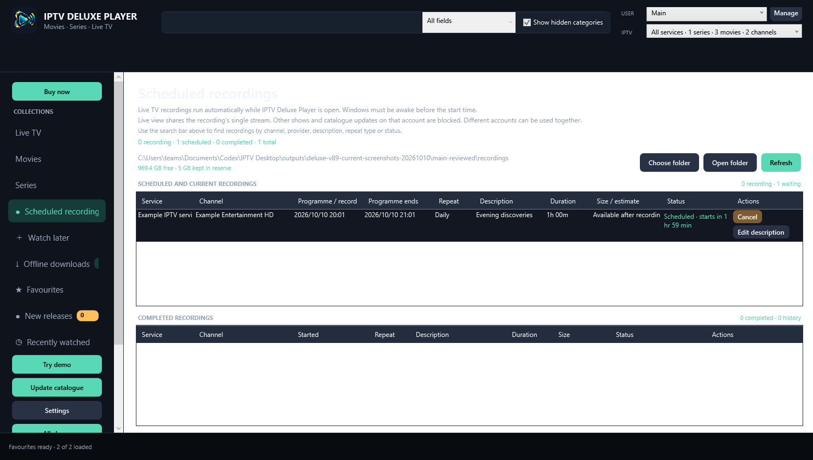Toggle the Show hidden categories checkbox
This screenshot has width=813, height=460.
click(527, 22)
